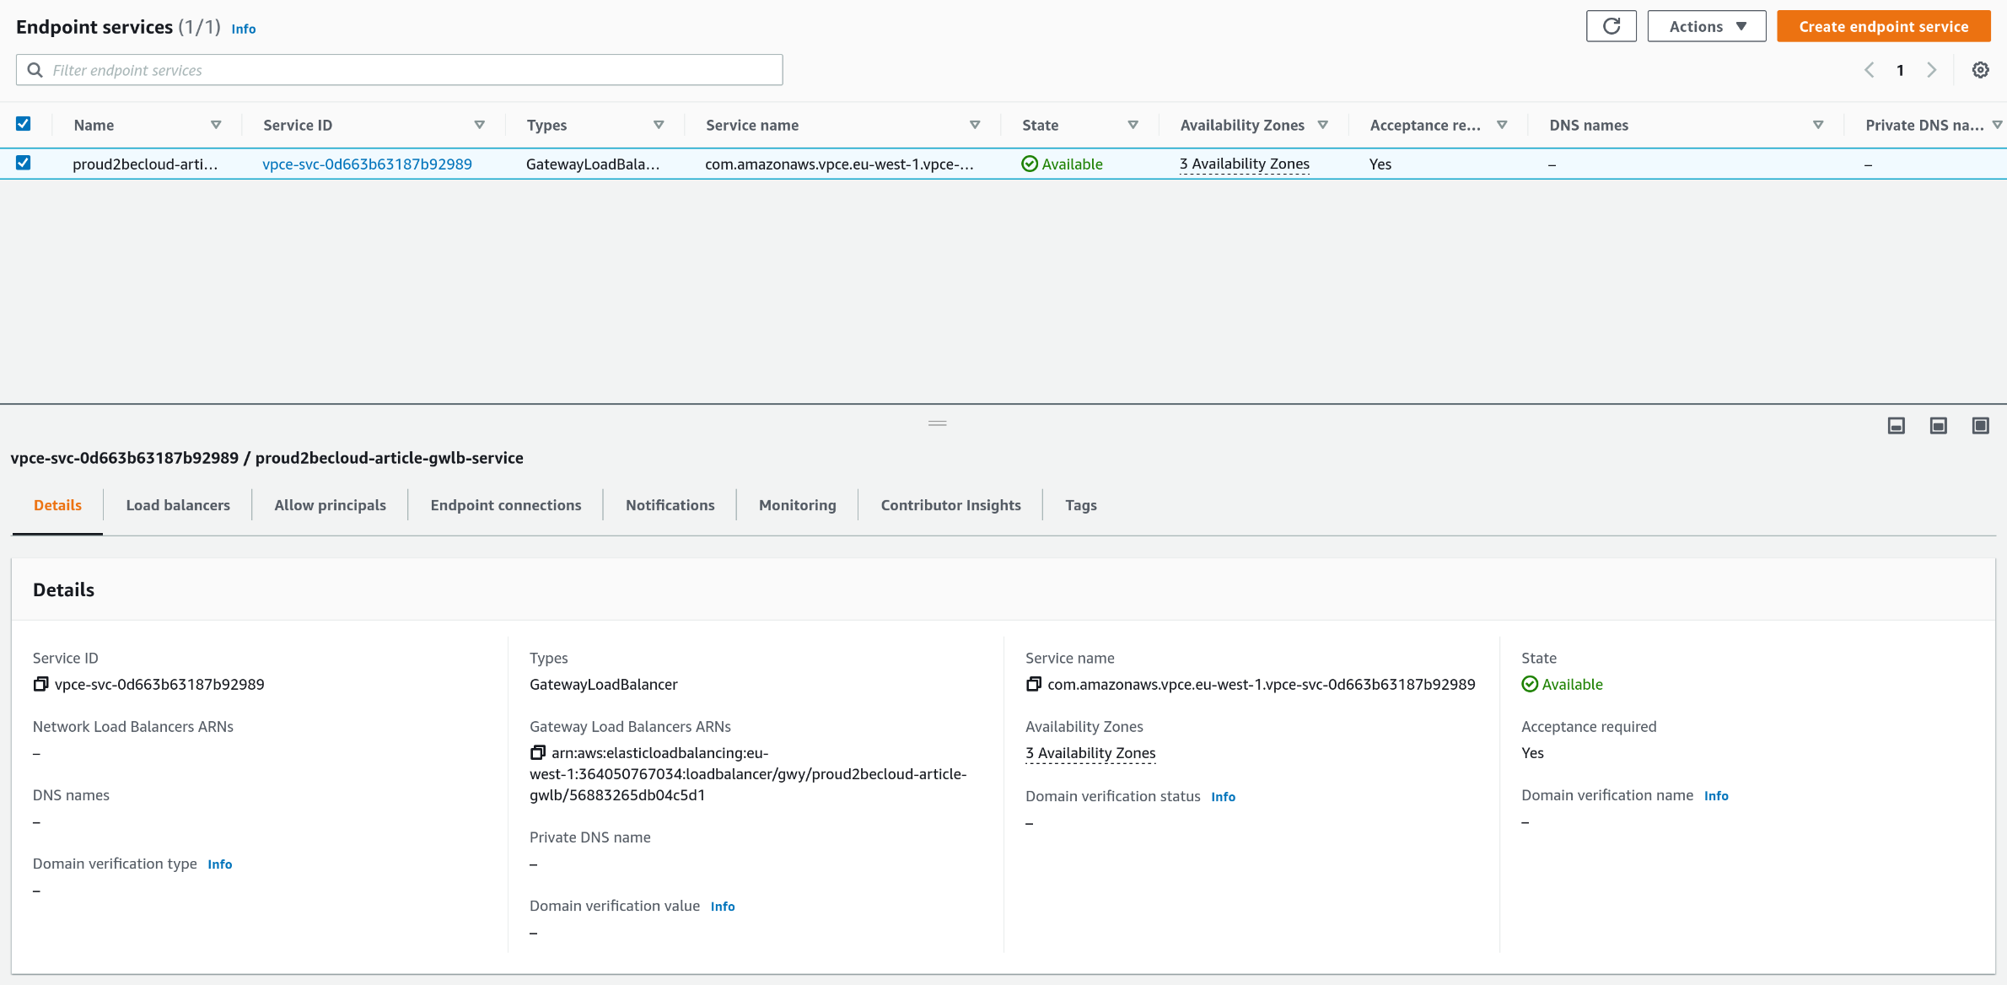The height and width of the screenshot is (985, 2007).
Task: Set split panel to half height
Action: [1938, 426]
